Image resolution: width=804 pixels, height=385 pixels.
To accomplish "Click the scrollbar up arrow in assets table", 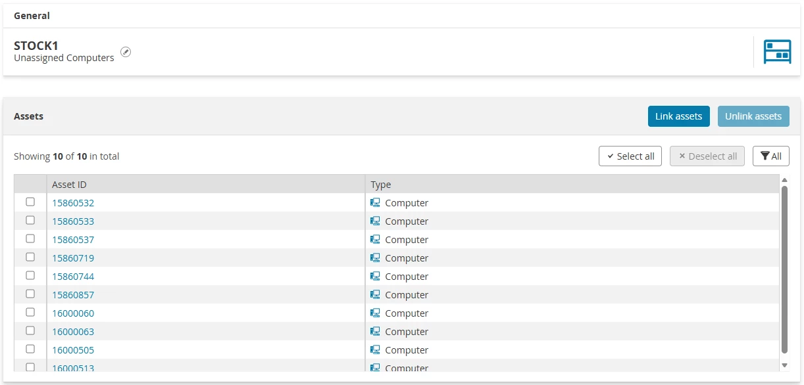I will [784, 179].
